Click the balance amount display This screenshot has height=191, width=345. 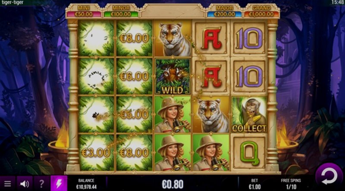(x=86, y=187)
